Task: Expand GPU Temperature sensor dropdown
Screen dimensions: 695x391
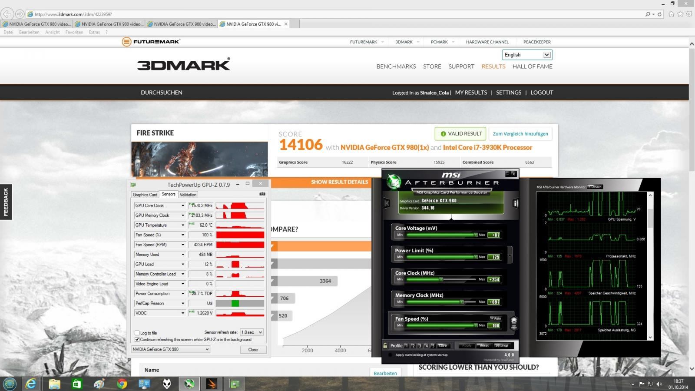Action: (182, 225)
